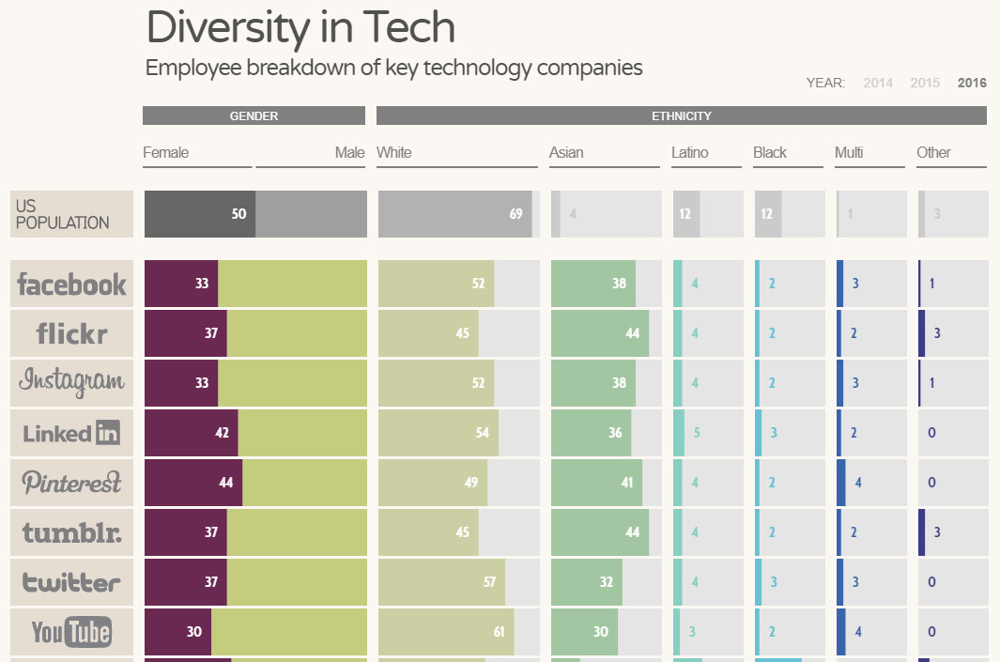Select the Flickr logo row label
The image size is (1000, 662).
71,333
